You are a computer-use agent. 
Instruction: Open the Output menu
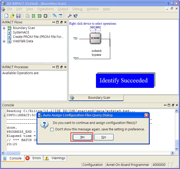click(x=63, y=9)
